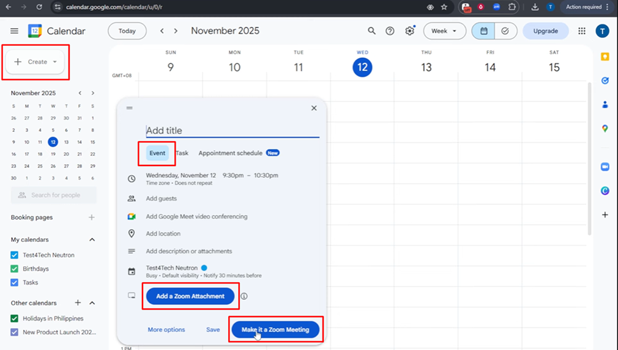618x350 pixels.
Task: Click the calendar vertical scrollbar
Action: pos(590,158)
